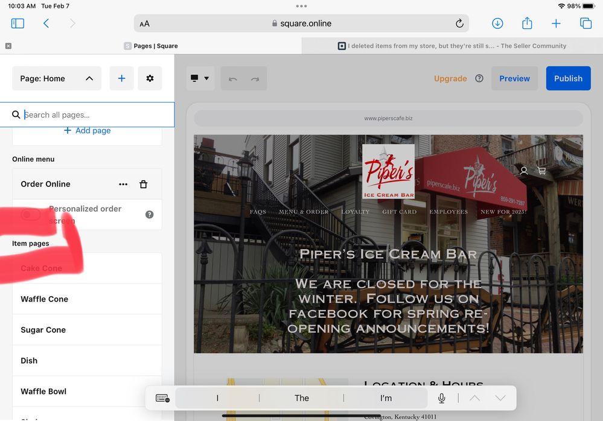Click the redo arrow in editor toolbar
603x421 pixels.
[x=255, y=79]
